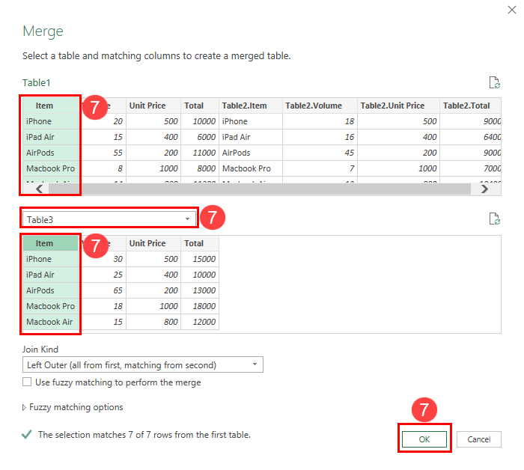Image resolution: width=524 pixels, height=470 pixels.
Task: Select the Unit Price column header in Table3
Action: click(153, 243)
